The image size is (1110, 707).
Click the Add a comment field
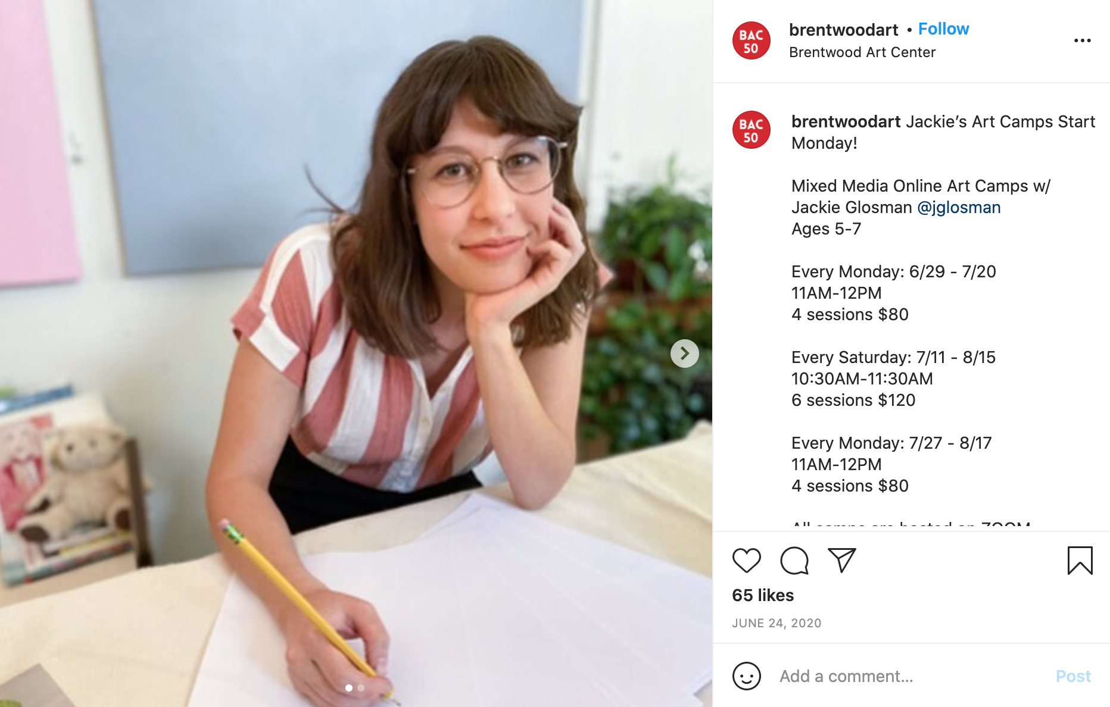(911, 676)
